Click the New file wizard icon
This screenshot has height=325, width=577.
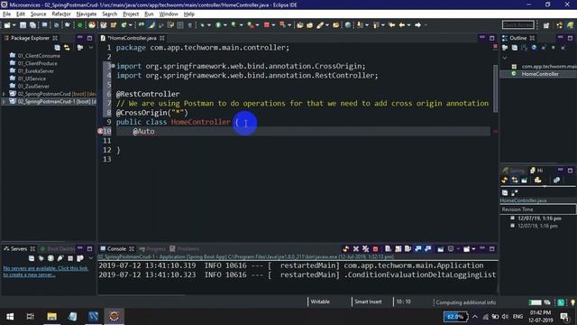coord(7,25)
